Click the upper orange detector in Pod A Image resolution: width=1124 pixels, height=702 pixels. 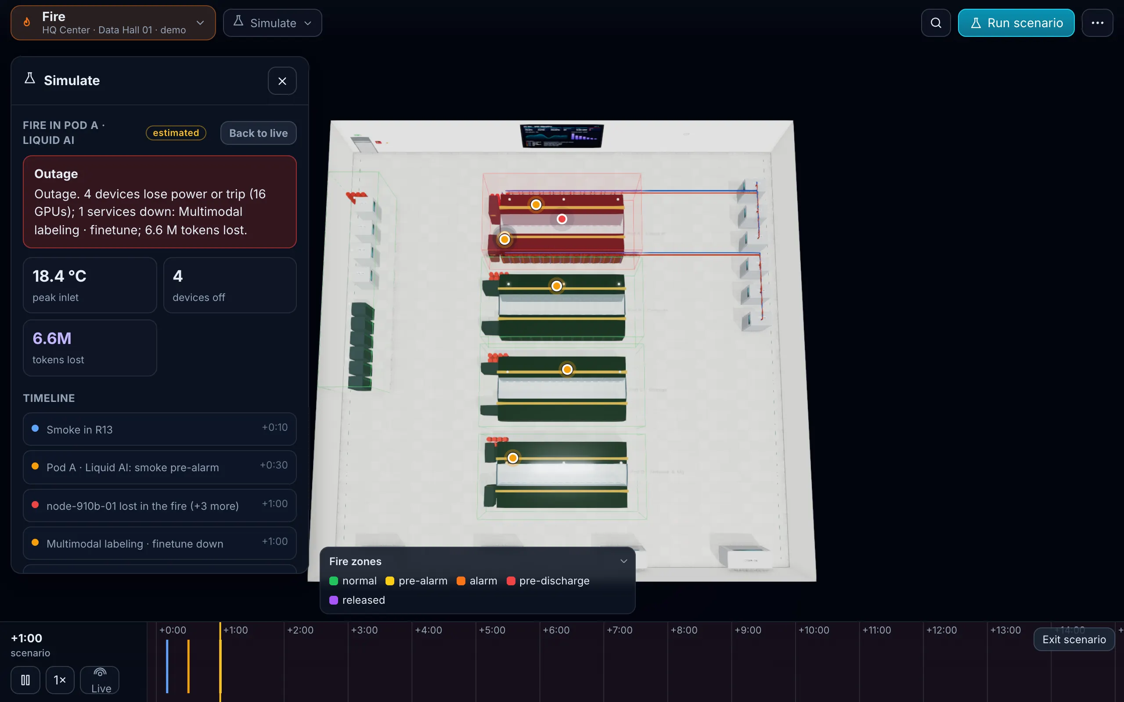pyautogui.click(x=536, y=204)
